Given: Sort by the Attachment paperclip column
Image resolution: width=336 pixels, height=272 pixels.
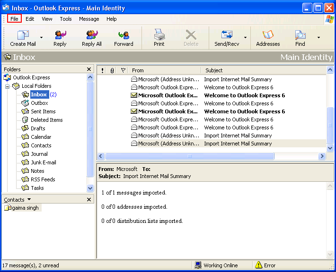Looking at the screenshot, I should 112,70.
